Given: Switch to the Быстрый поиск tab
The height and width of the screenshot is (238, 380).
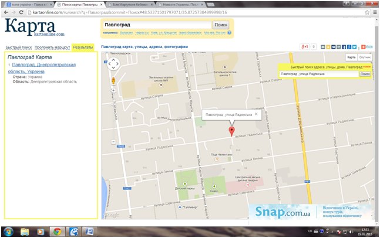Looking at the screenshot, I should pos(19,47).
